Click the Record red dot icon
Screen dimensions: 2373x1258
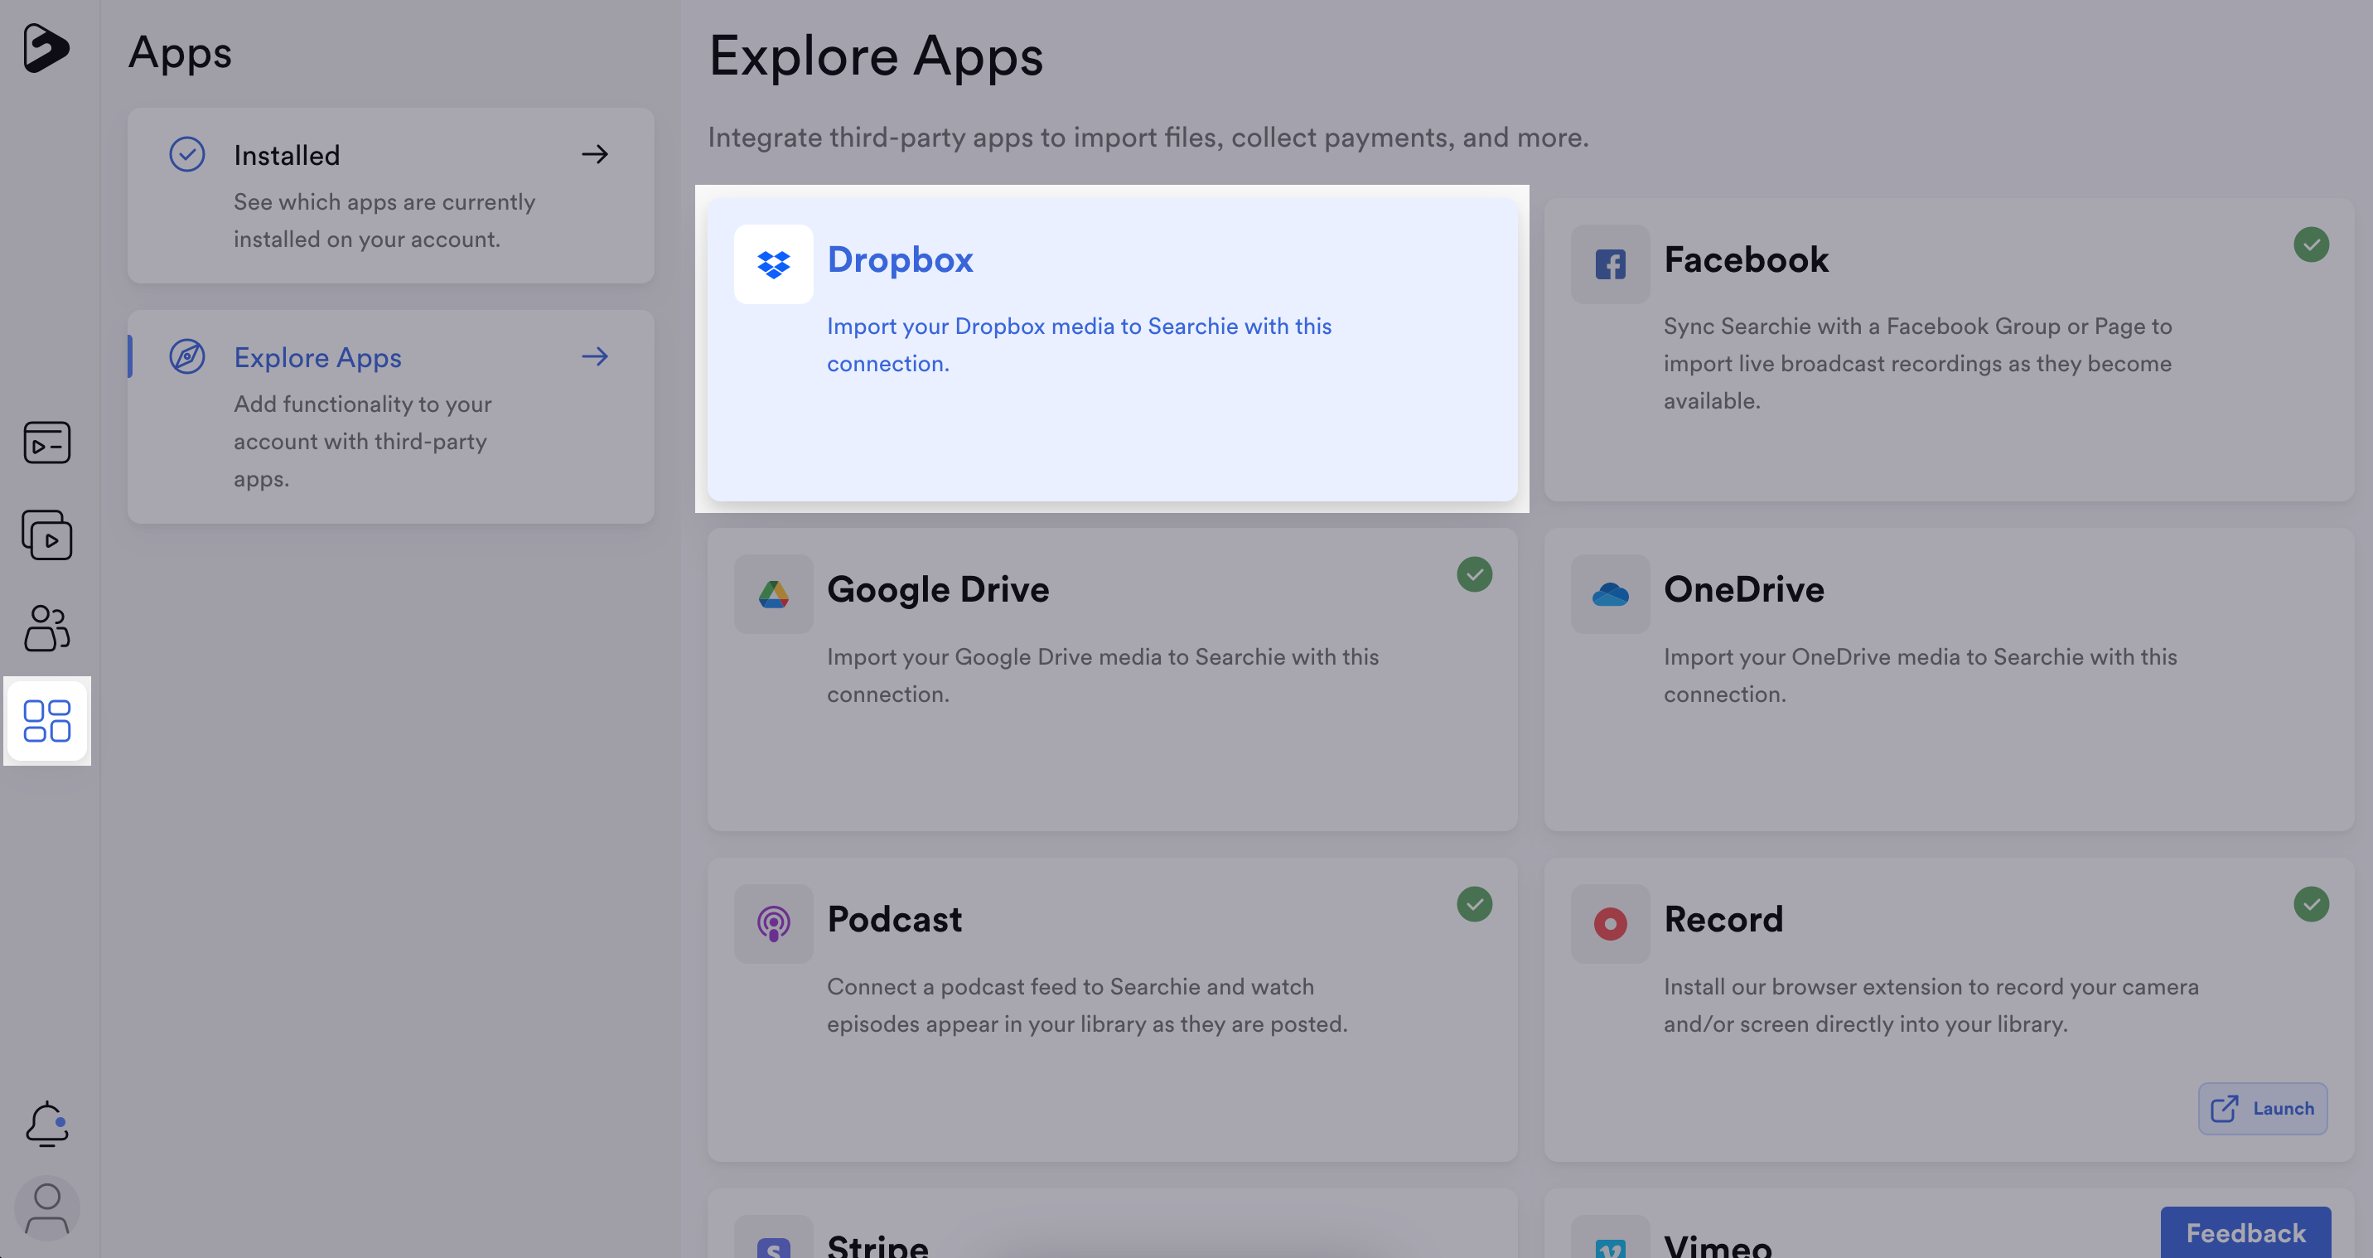click(1610, 924)
